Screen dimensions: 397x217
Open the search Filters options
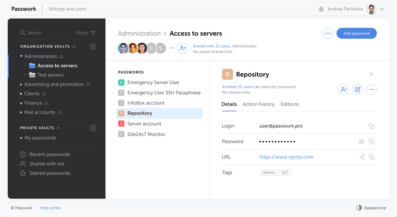click(x=86, y=33)
